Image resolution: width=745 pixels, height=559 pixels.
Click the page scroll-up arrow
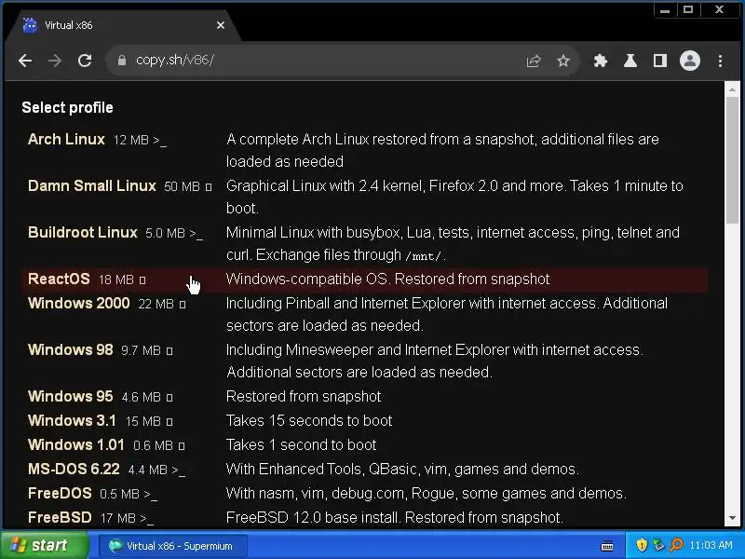(x=732, y=89)
